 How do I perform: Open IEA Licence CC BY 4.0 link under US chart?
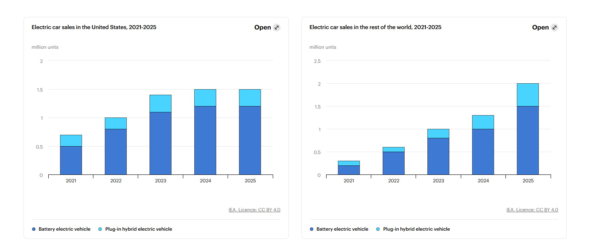(254, 210)
